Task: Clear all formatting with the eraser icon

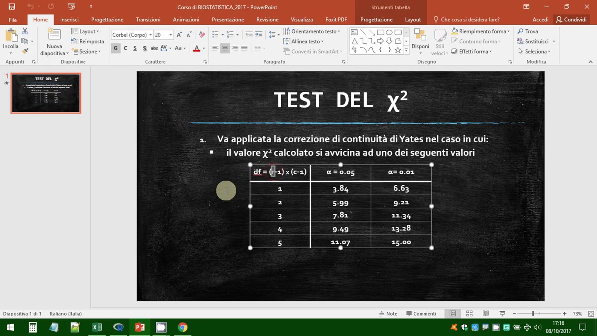Action: pos(202,35)
